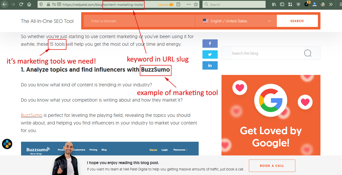Click the blog search magnifier icon
This screenshot has width=342, height=175.
307,53
